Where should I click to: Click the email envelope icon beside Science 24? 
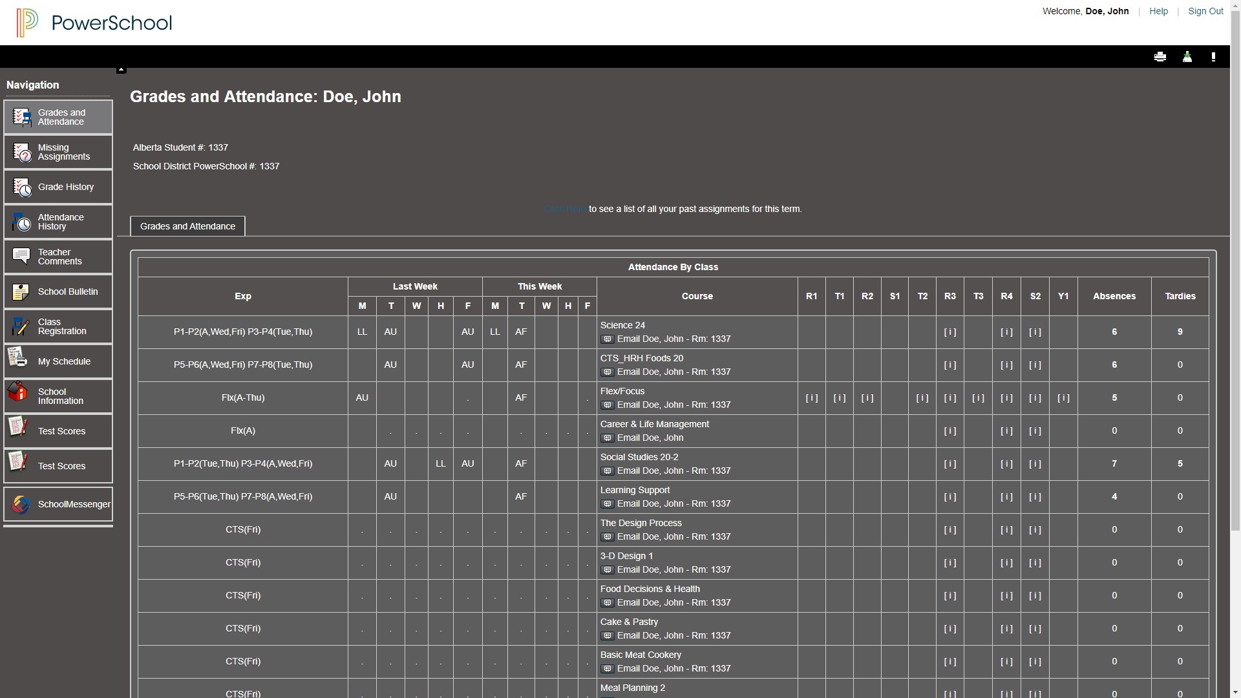608,339
